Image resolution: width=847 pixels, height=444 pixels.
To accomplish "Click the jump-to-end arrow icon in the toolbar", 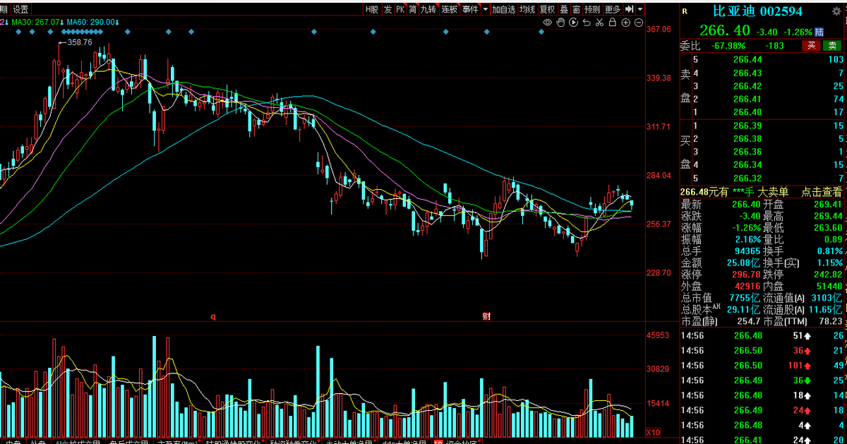I will (x=628, y=9).
